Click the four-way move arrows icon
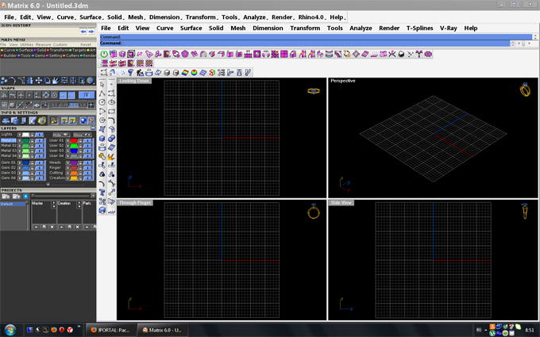The image size is (540, 337). point(39,80)
